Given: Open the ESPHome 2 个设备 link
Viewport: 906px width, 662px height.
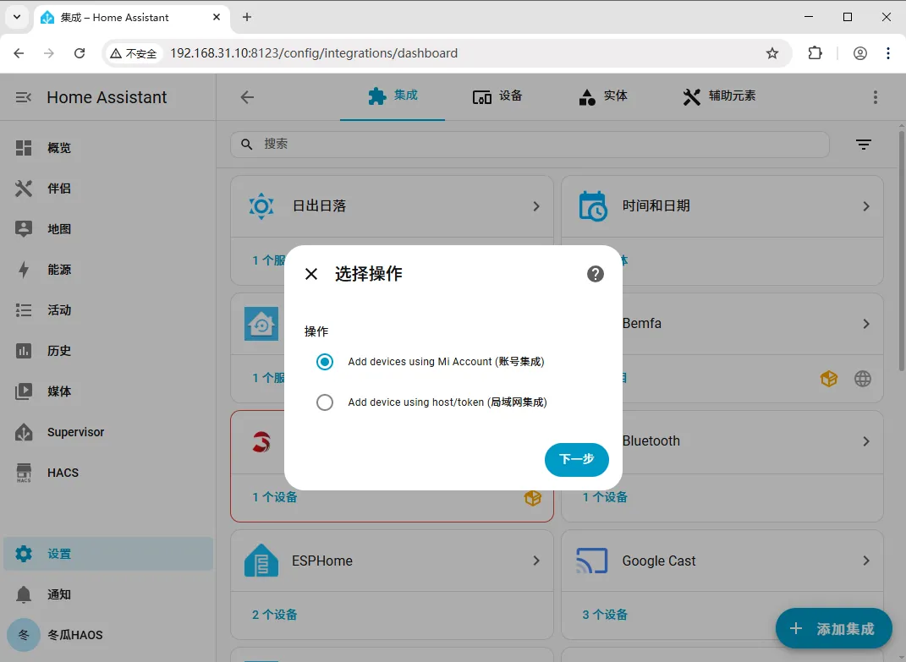Looking at the screenshot, I should [274, 615].
